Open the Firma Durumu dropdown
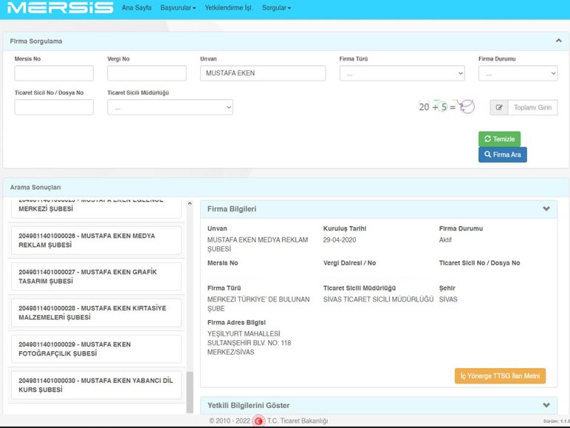 pyautogui.click(x=518, y=73)
